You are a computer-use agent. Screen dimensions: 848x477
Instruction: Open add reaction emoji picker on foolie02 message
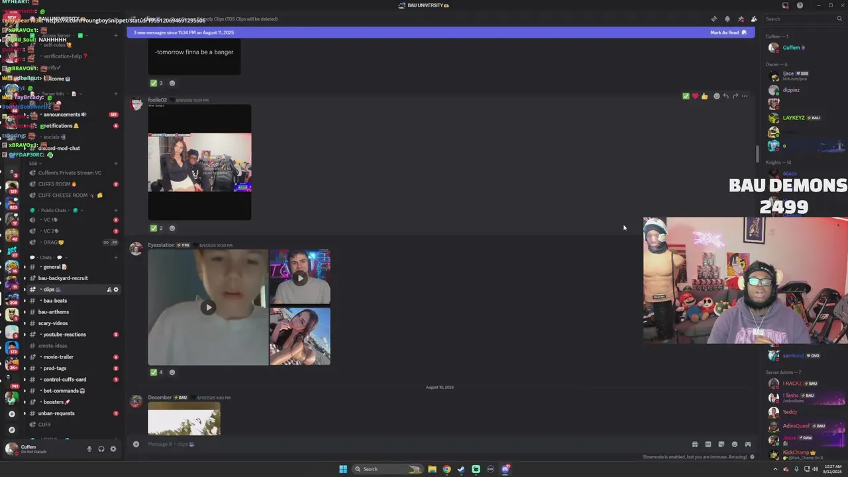click(x=716, y=96)
